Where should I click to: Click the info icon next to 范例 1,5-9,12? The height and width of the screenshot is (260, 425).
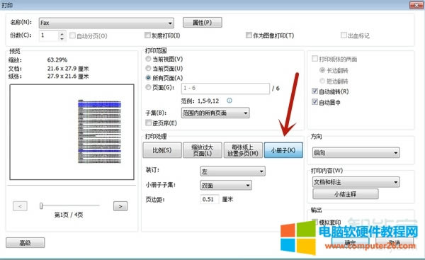[x=229, y=101]
